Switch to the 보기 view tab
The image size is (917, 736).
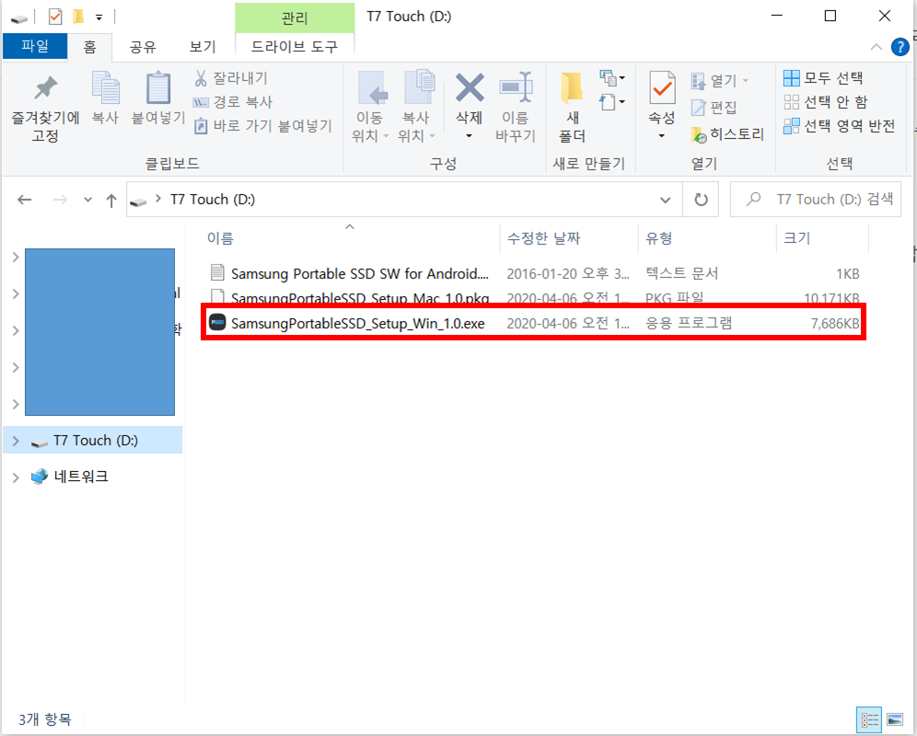click(203, 47)
